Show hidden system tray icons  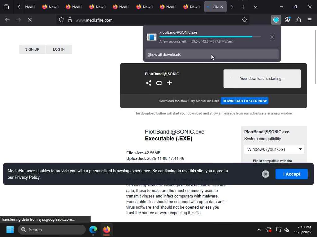(259, 230)
